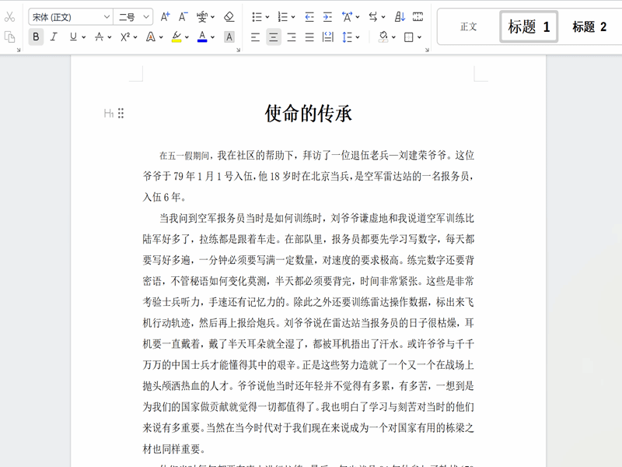Click the phonetic guide (pinyin) icon

tap(201, 16)
